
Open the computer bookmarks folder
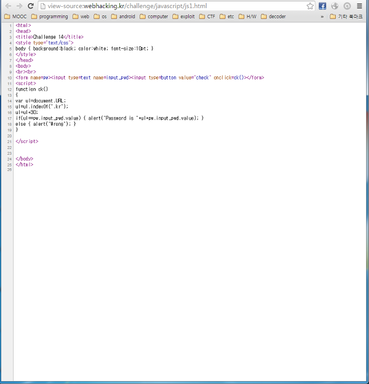click(154, 17)
